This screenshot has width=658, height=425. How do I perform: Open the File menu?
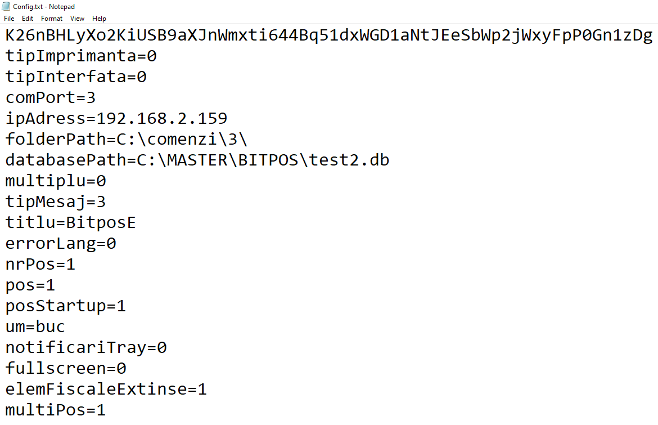coord(9,19)
